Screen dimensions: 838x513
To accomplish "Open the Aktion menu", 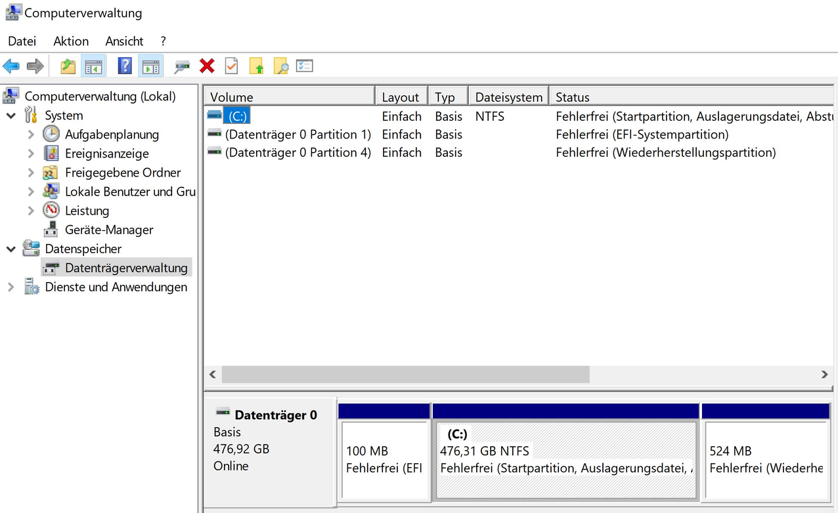I will point(71,41).
